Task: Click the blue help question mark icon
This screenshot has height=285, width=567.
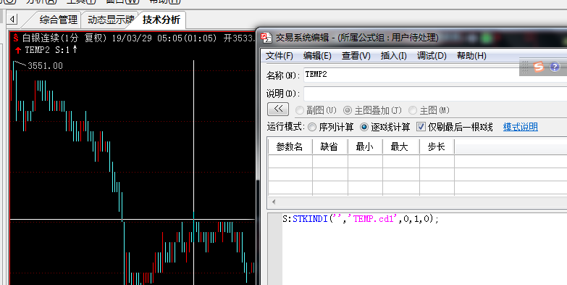Action: click(555, 67)
